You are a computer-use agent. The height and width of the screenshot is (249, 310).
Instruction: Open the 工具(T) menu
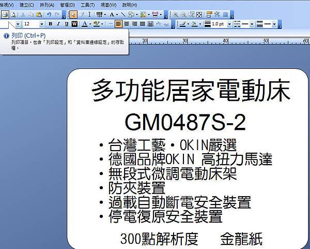(88, 5)
